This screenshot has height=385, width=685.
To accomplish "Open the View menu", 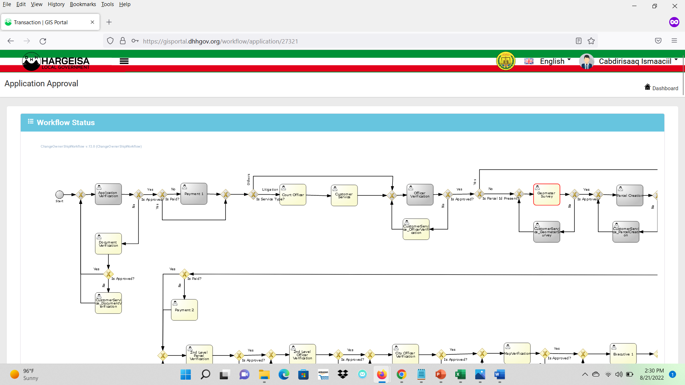I will point(36,4).
